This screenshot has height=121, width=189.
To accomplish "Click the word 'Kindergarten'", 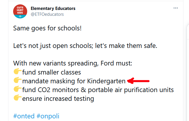I will pyautogui.click(x=106, y=81).
